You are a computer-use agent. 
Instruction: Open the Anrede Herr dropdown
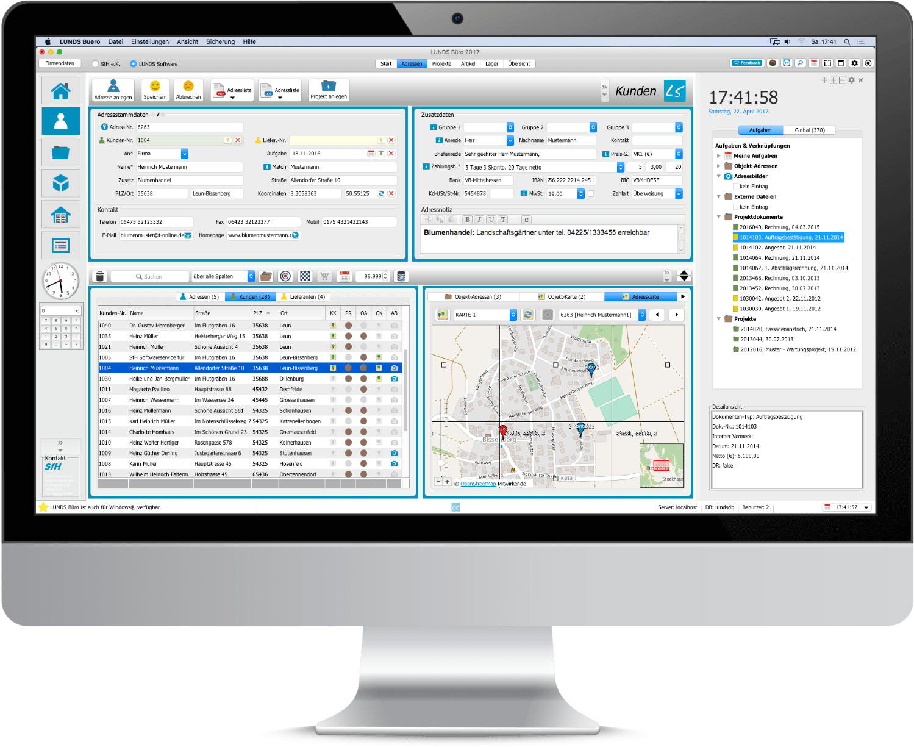[510, 140]
